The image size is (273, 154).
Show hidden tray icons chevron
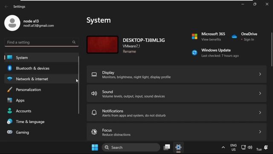tap(223, 147)
